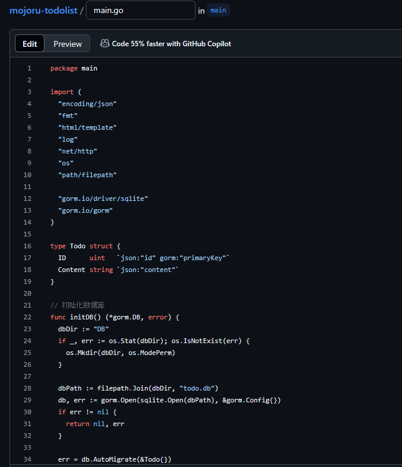The width and height of the screenshot is (402, 467).
Task: Open the mojoru-todolist repository link
Action: [x=43, y=11]
